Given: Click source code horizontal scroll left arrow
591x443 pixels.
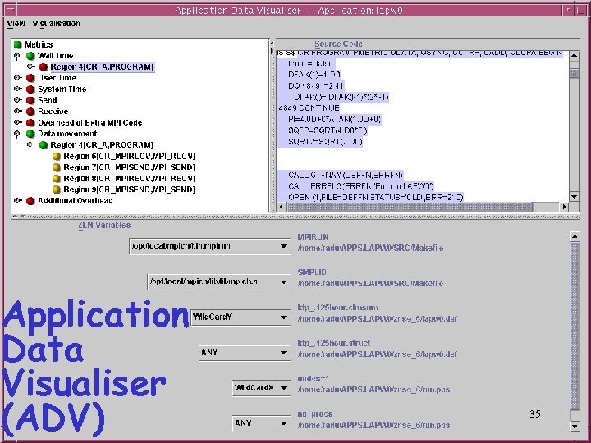Looking at the screenshot, I should click(x=282, y=207).
